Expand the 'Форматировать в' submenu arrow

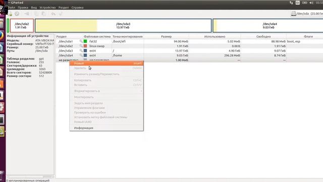[141, 91]
